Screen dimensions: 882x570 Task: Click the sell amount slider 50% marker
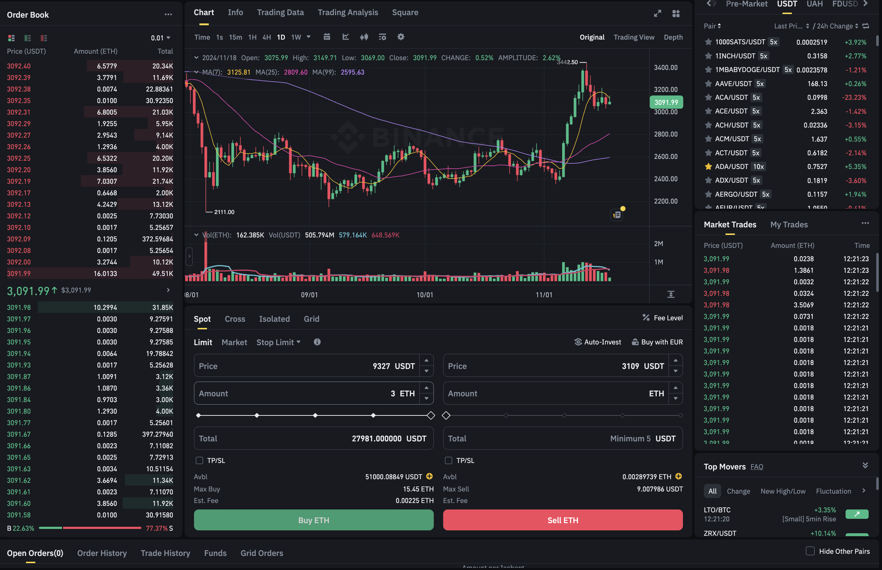pos(564,416)
